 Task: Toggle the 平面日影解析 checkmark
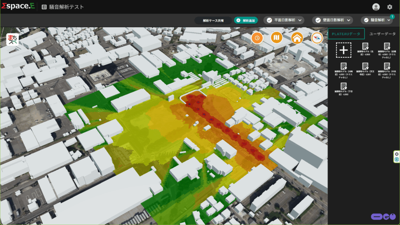(x=270, y=20)
